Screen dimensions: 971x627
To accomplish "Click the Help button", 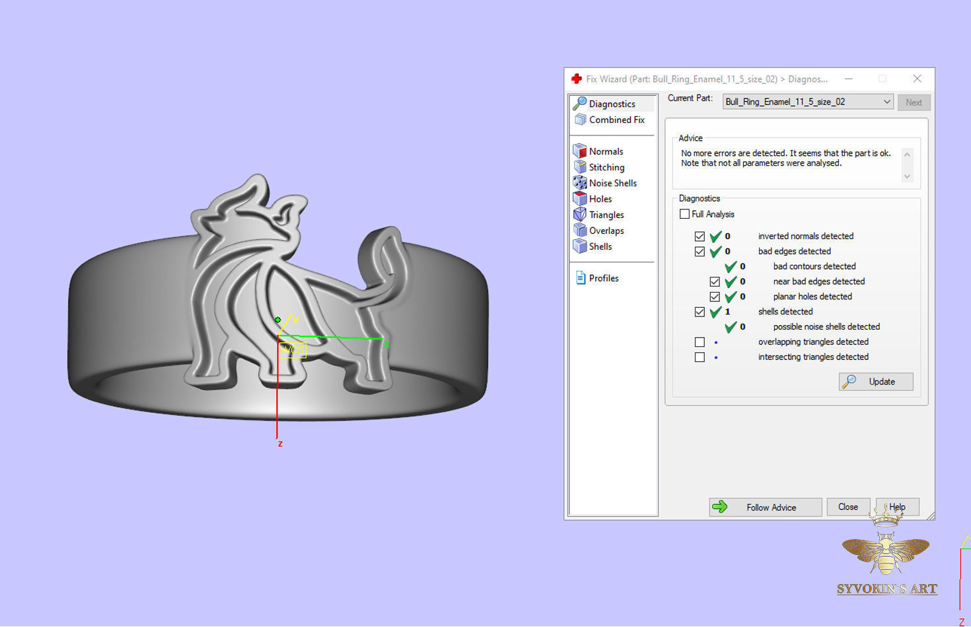I will (897, 507).
